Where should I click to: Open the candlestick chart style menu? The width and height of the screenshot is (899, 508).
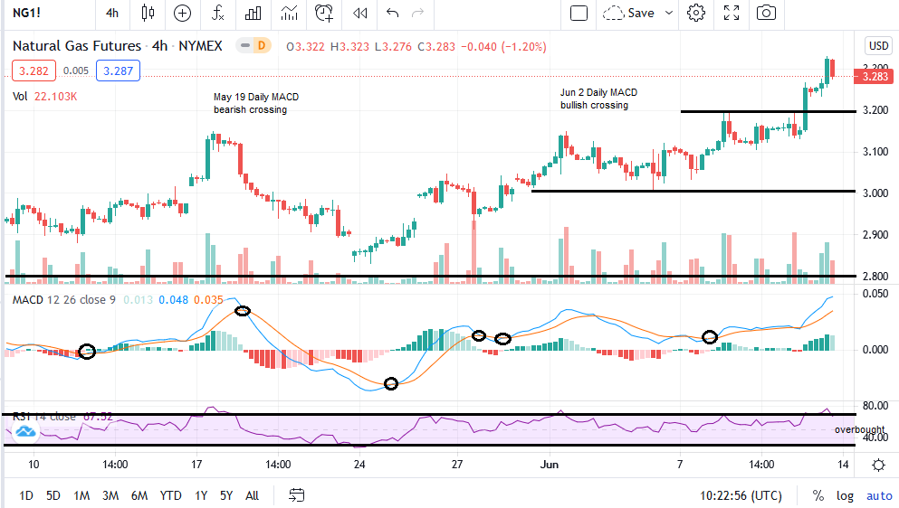(x=148, y=13)
